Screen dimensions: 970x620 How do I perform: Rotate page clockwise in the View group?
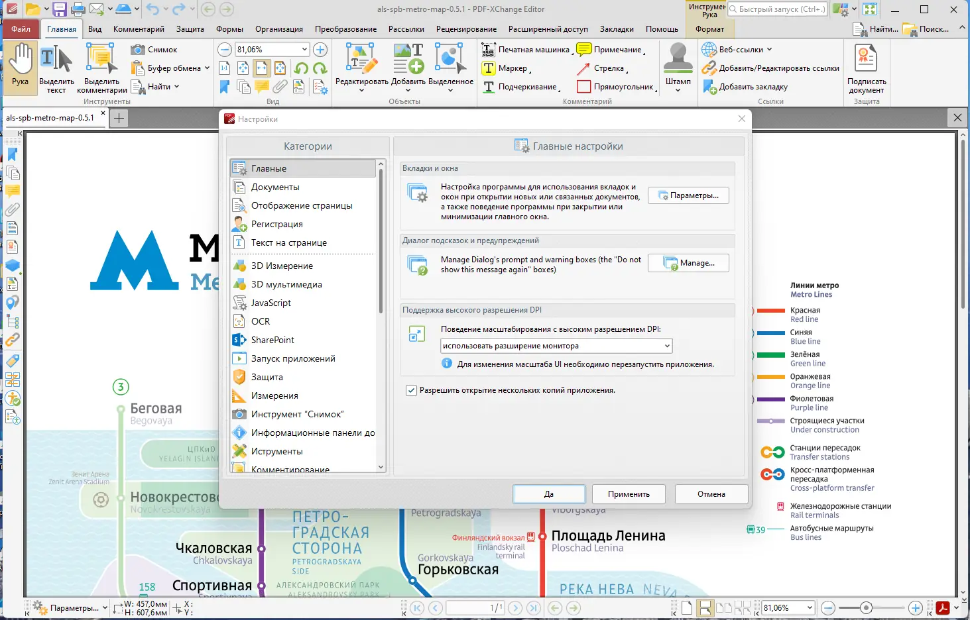[320, 68]
